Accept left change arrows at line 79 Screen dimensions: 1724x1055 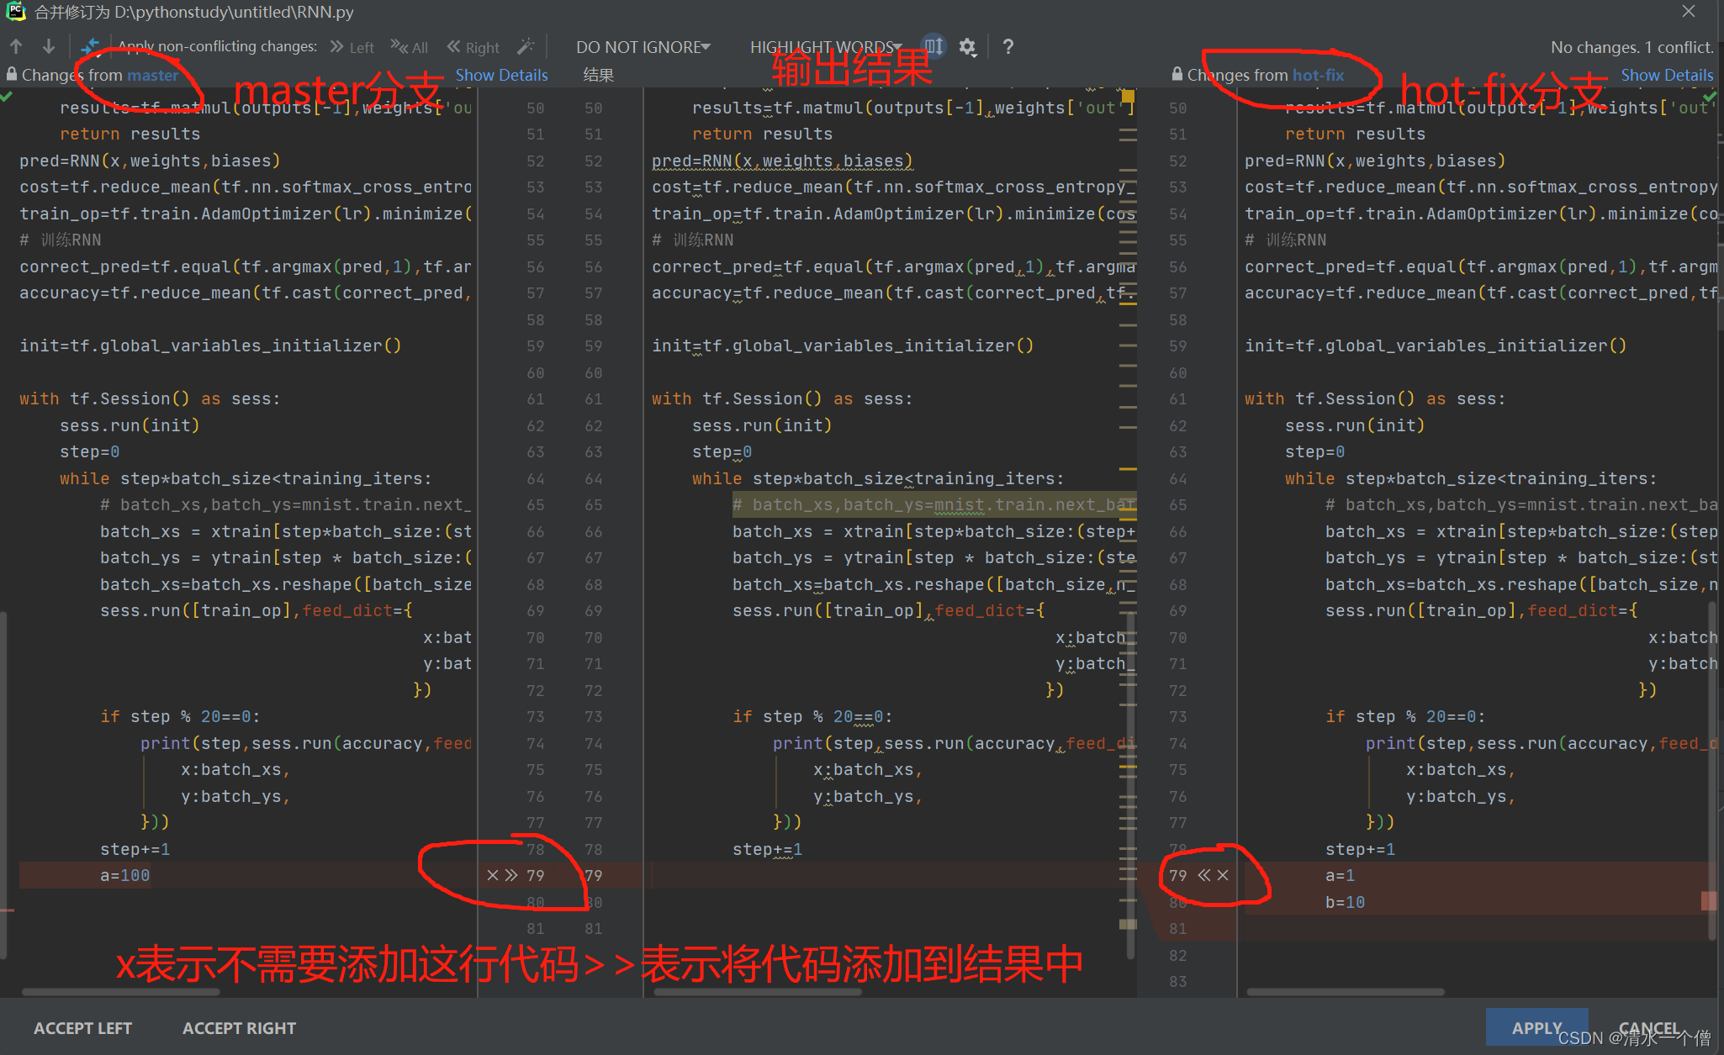pos(511,876)
